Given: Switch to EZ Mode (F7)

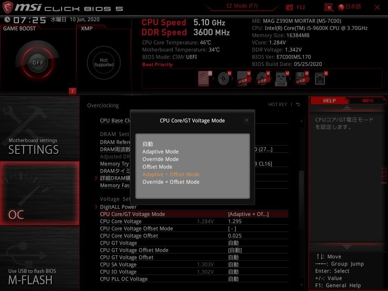Looking at the screenshot, I should [241, 6].
